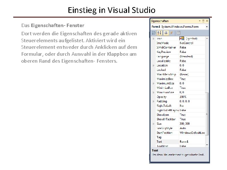Click the No value of RightToLeft
Viewport: 227px width, 170px height.
182,106
